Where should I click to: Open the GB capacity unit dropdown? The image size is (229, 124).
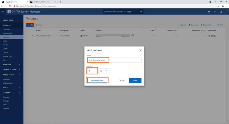click(x=104, y=71)
